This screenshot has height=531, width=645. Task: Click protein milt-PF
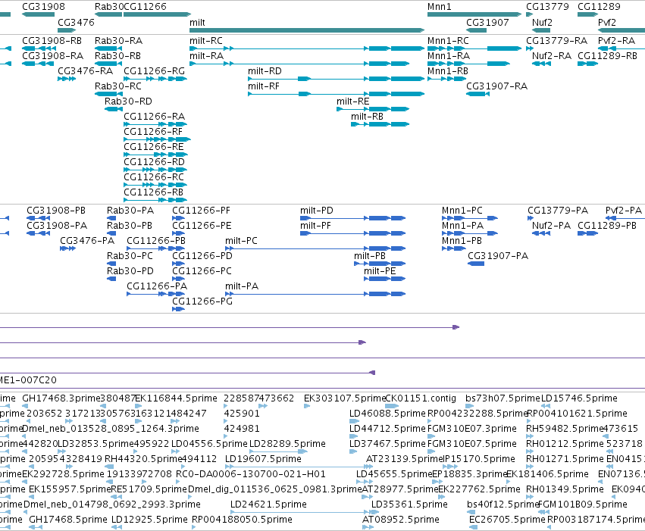tap(353, 233)
